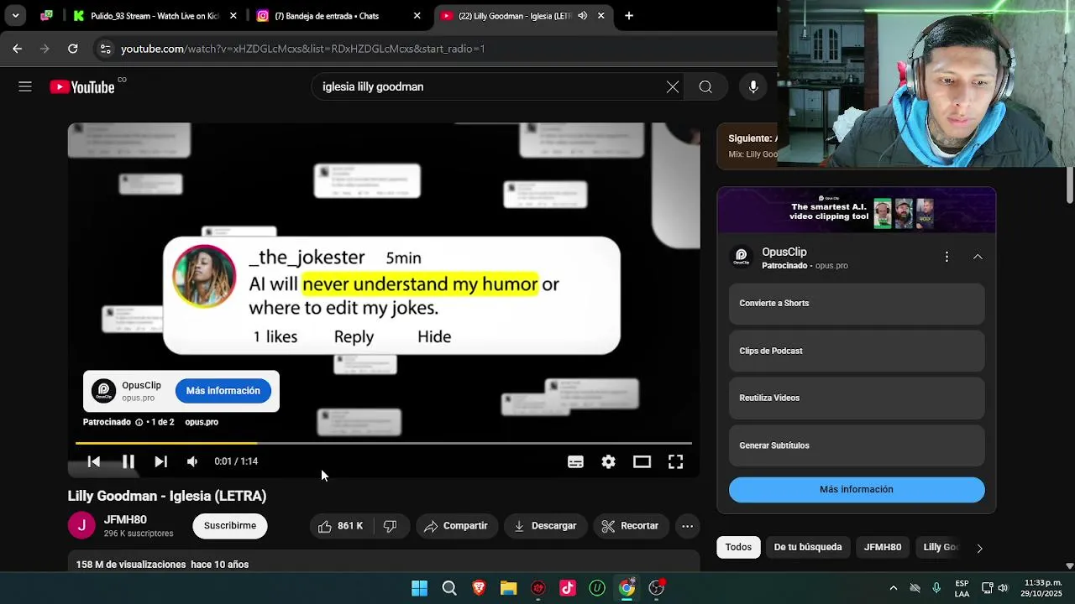The image size is (1075, 604).
Task: Open the OpusClip sidebar banner image
Action: (857, 210)
